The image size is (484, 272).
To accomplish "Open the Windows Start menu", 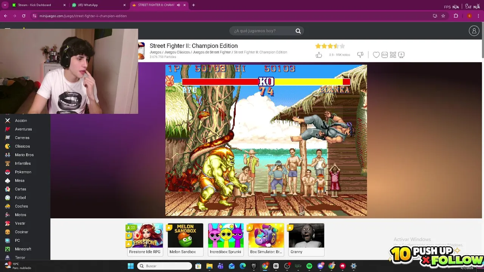I will click(x=130, y=266).
